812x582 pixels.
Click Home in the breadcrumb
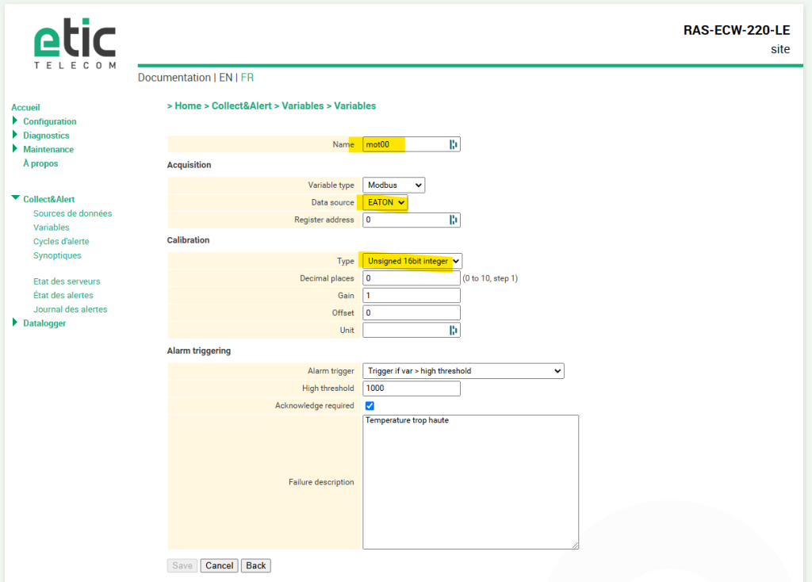(x=188, y=105)
